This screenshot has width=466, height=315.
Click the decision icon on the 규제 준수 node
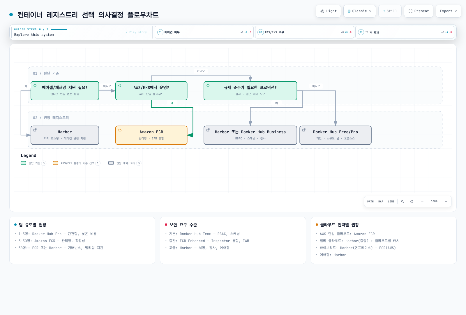[x=208, y=86]
